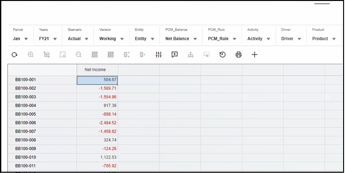Click the dashed selection cursor icon
Screen dimensions: 345x173
206,55
